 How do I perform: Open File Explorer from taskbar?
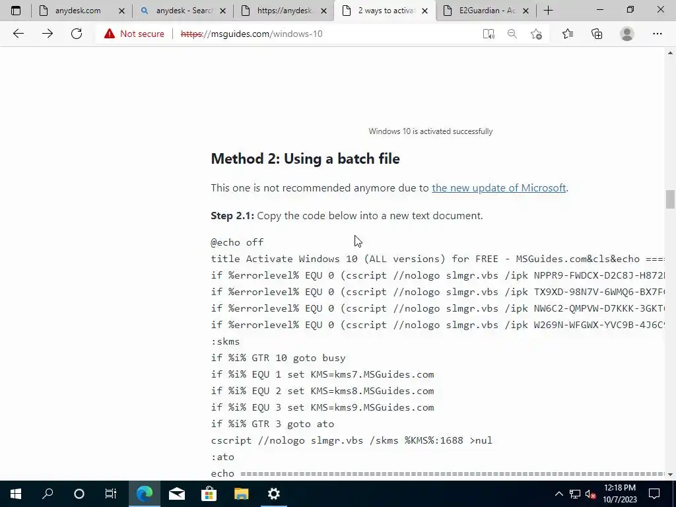[242, 494]
